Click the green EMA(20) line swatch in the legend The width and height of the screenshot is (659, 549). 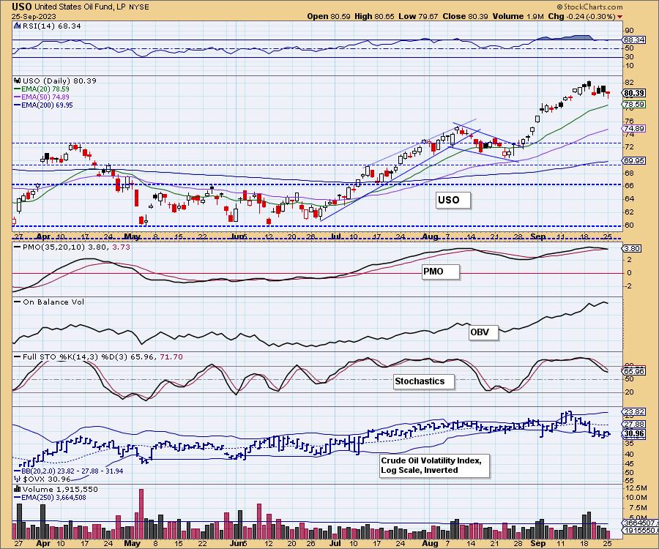point(17,89)
